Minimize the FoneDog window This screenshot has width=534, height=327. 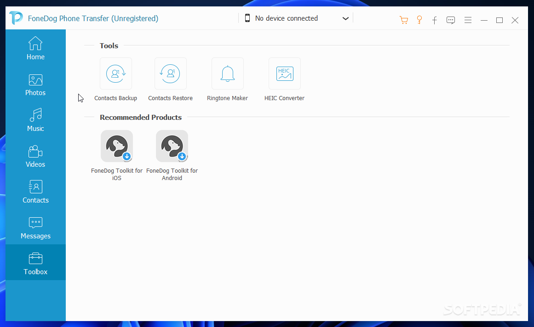point(484,20)
